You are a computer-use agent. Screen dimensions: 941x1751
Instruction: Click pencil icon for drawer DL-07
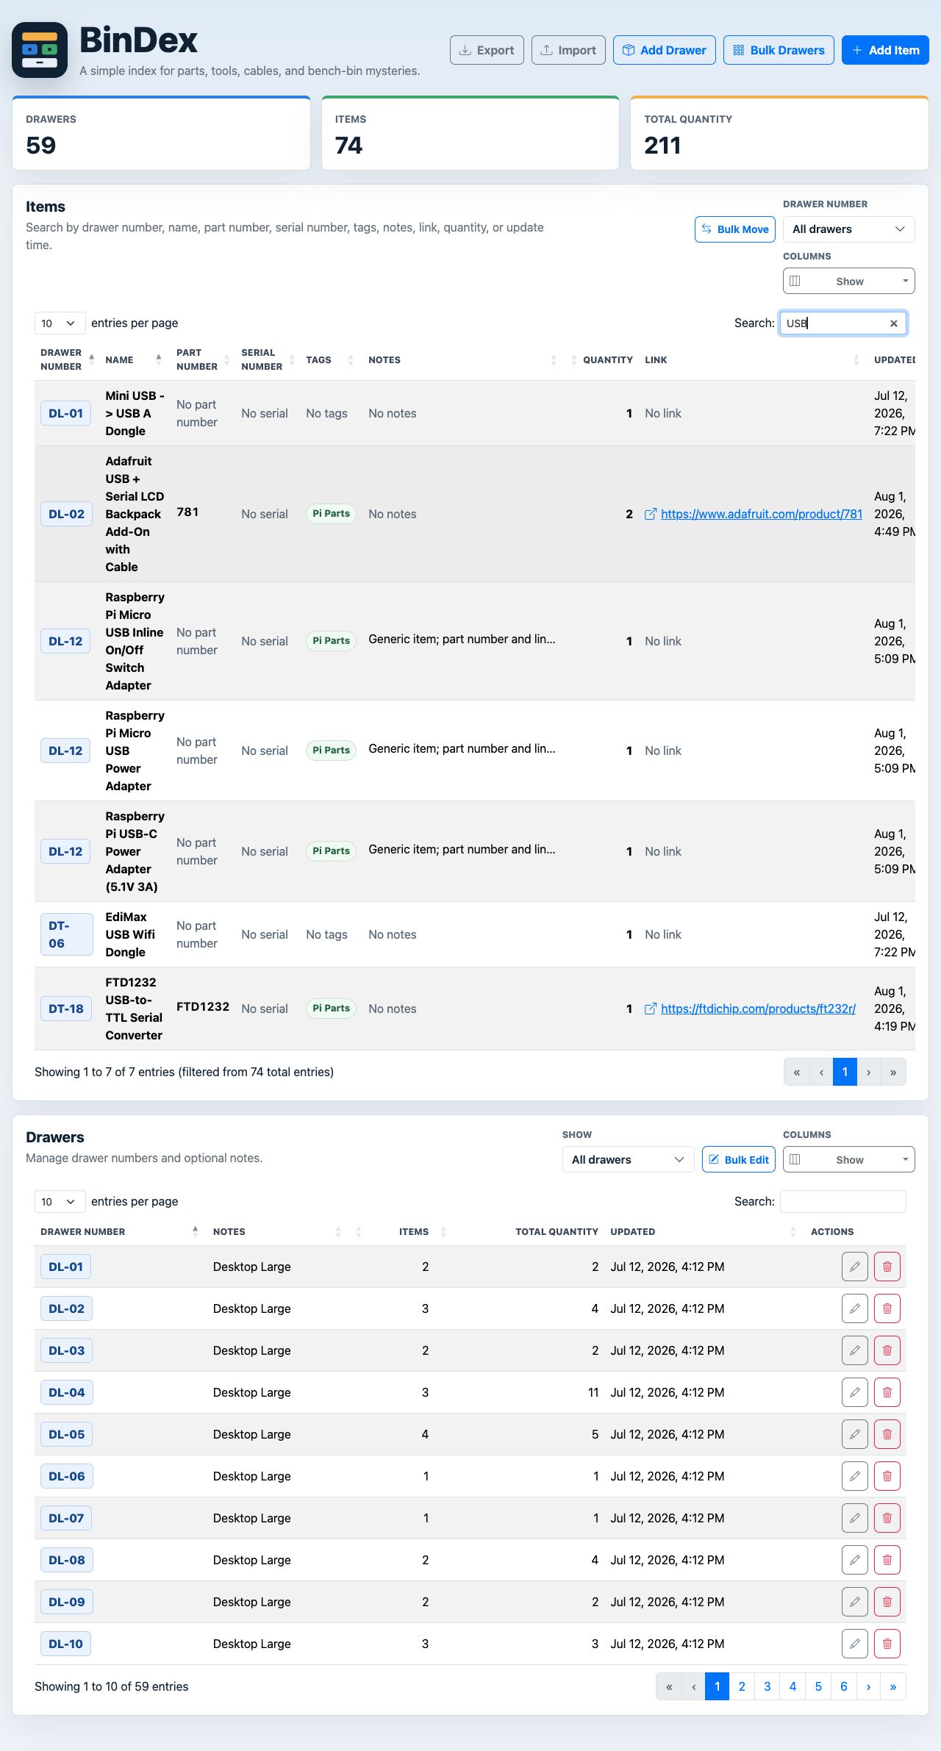pos(855,1518)
